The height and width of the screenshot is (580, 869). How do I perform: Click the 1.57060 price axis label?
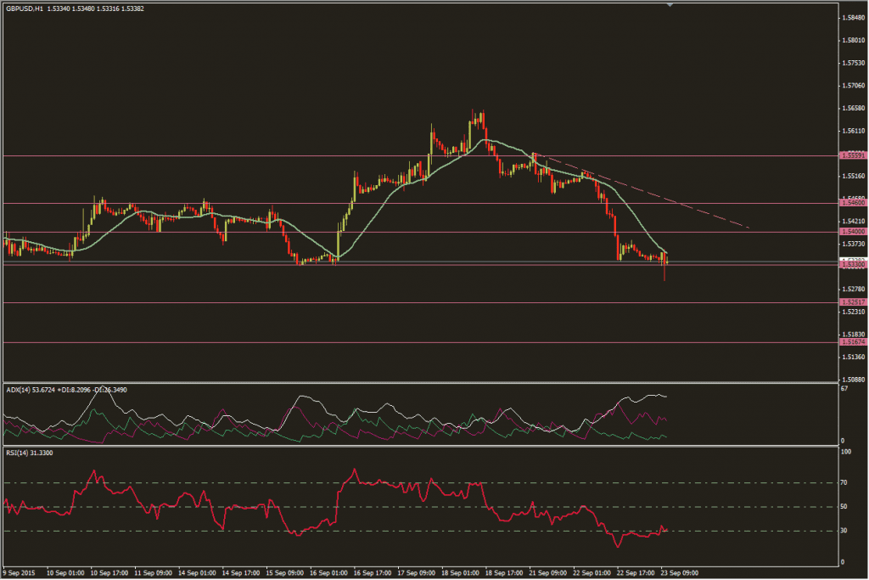tap(854, 86)
